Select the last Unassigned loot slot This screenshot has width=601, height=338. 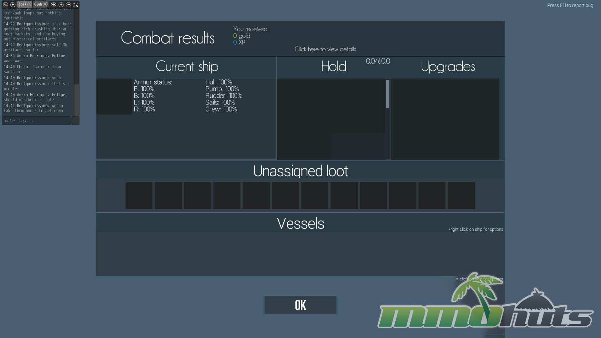pos(461,195)
